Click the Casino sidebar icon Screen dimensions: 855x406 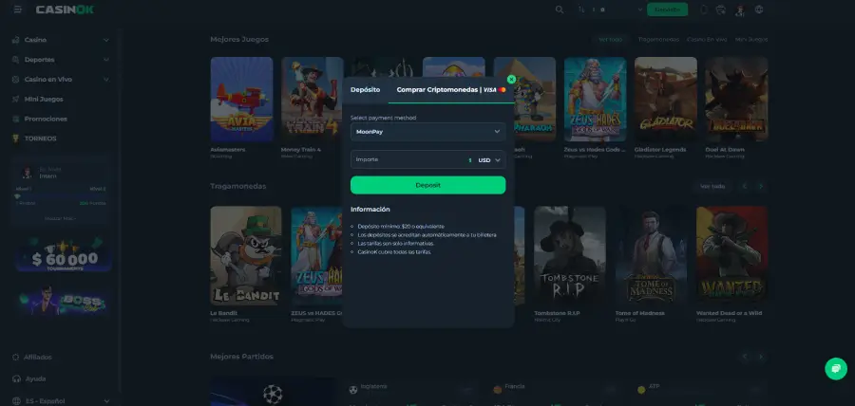click(15, 40)
